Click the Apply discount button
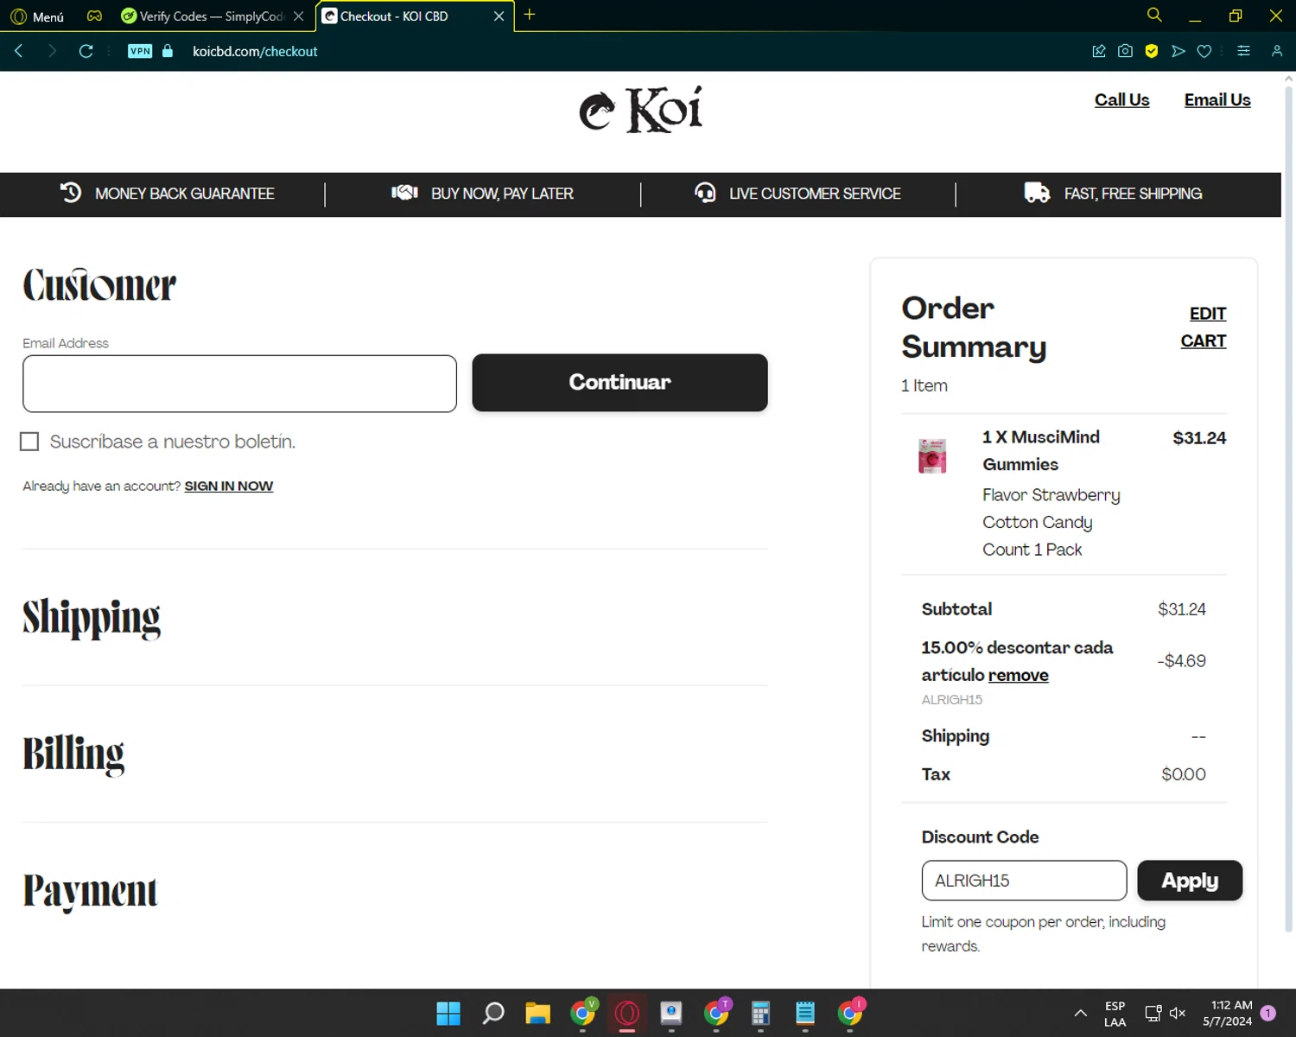 click(x=1190, y=881)
